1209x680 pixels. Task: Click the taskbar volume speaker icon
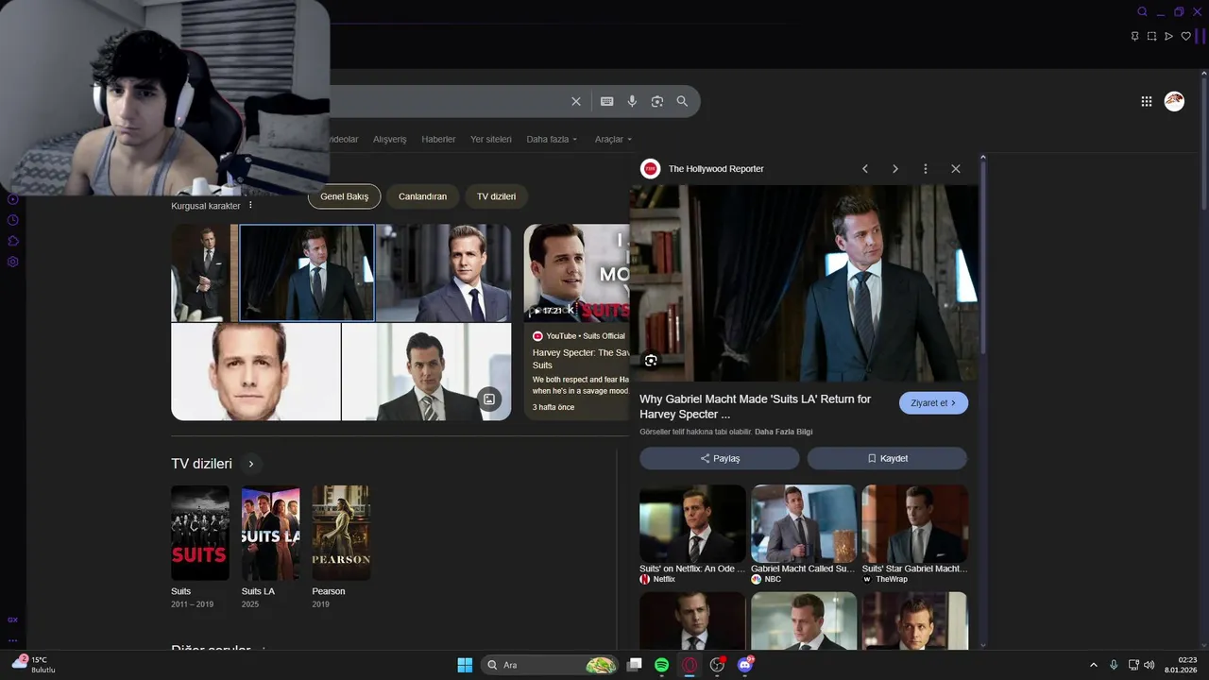click(1149, 665)
